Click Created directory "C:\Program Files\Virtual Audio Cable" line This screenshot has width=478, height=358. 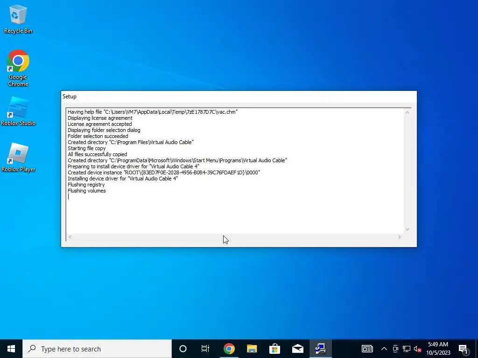coord(131,142)
